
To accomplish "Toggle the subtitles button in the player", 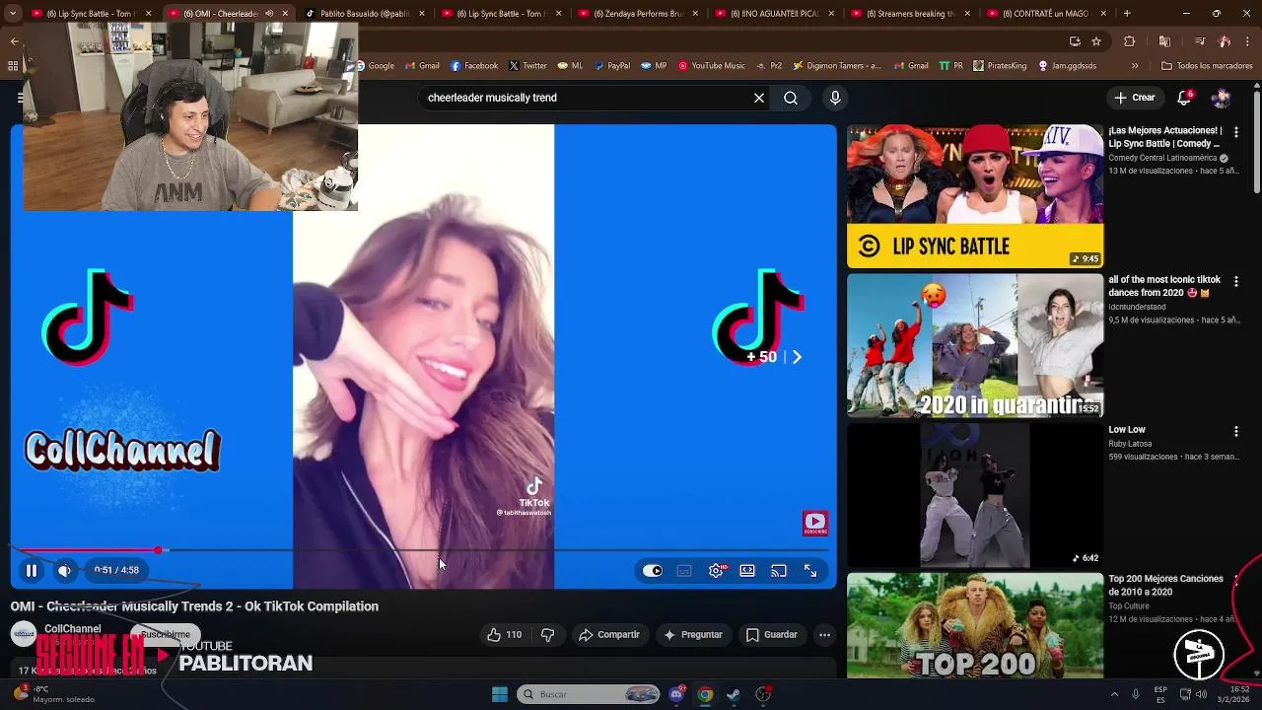I will coord(684,571).
